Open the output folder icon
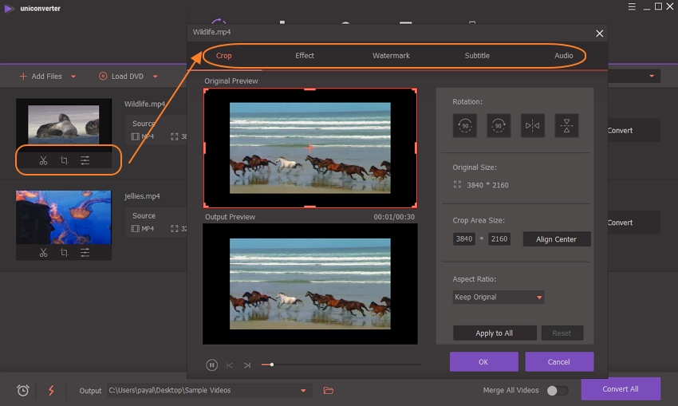Screen dimensions: 678x406 pos(328,390)
